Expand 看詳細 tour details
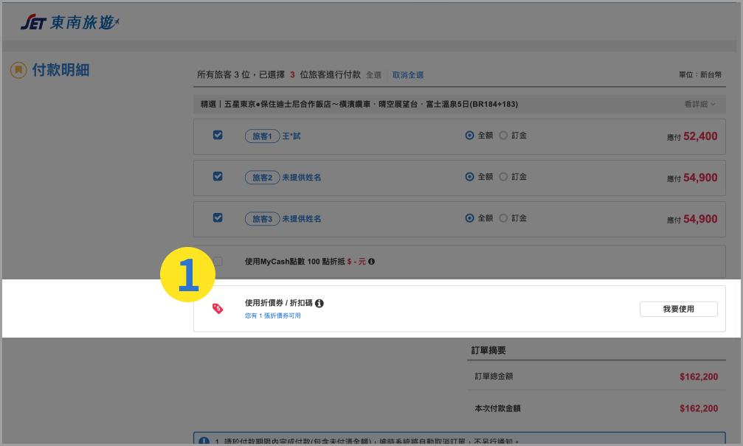743x446 pixels. (699, 105)
